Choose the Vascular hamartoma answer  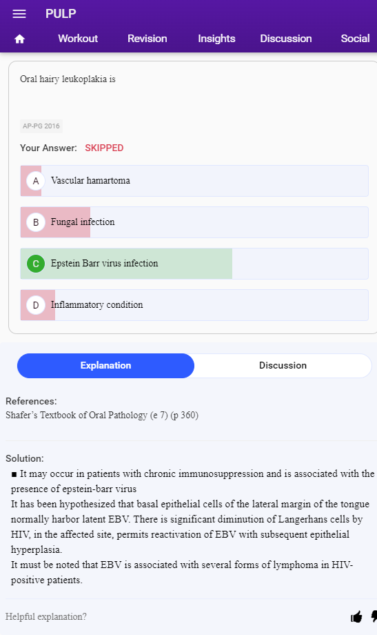194,181
